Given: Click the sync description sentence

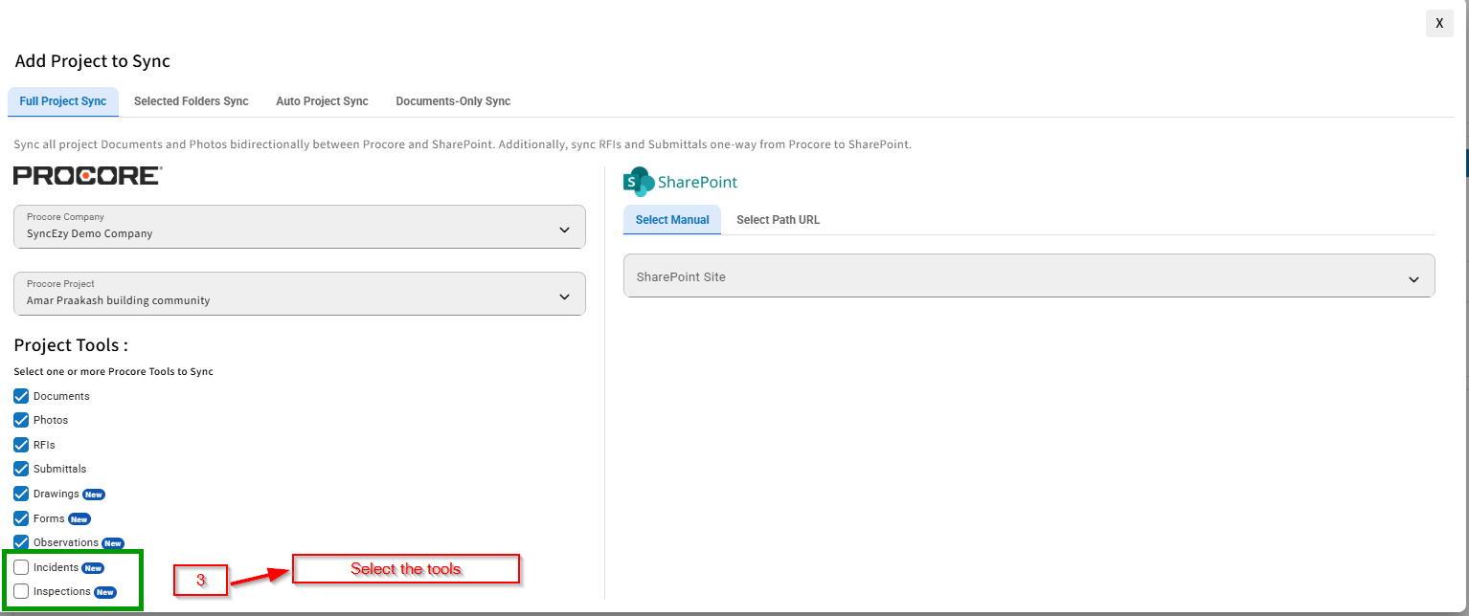Looking at the screenshot, I should tap(463, 145).
